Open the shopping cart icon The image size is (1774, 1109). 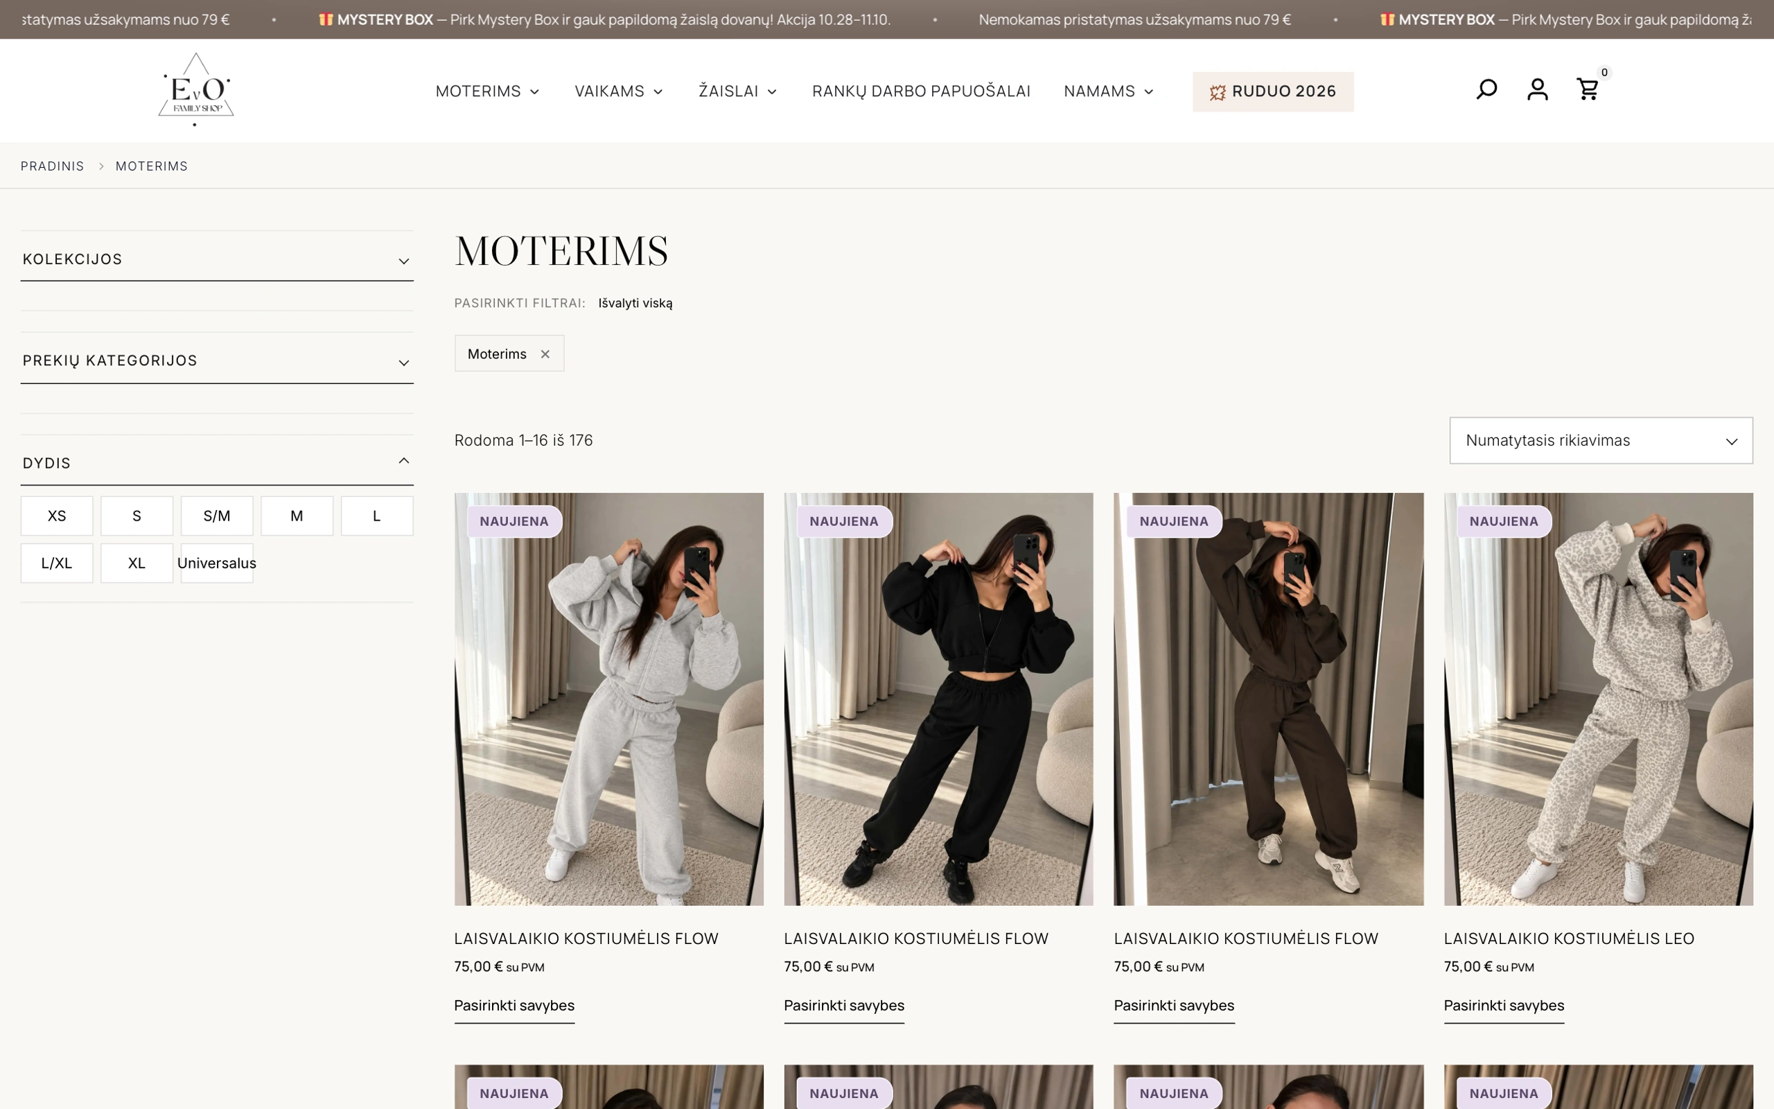pos(1588,89)
